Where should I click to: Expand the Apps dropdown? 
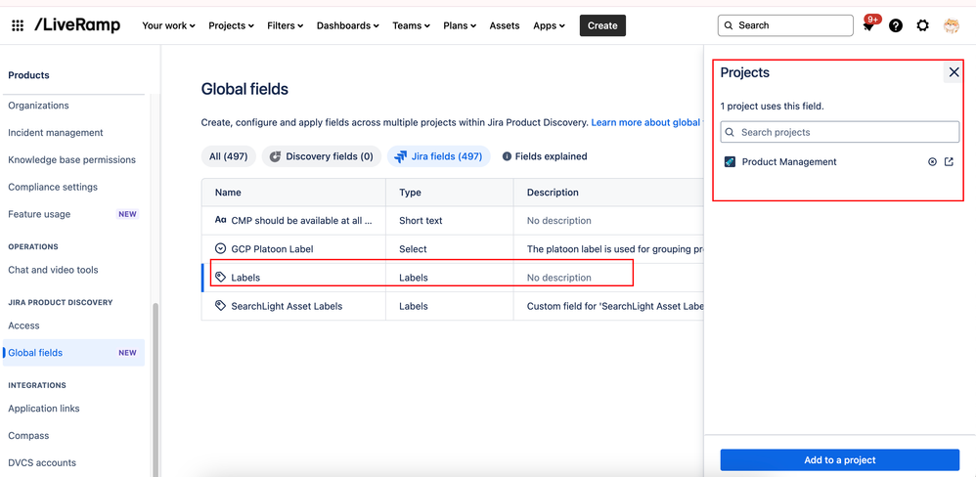[549, 25]
